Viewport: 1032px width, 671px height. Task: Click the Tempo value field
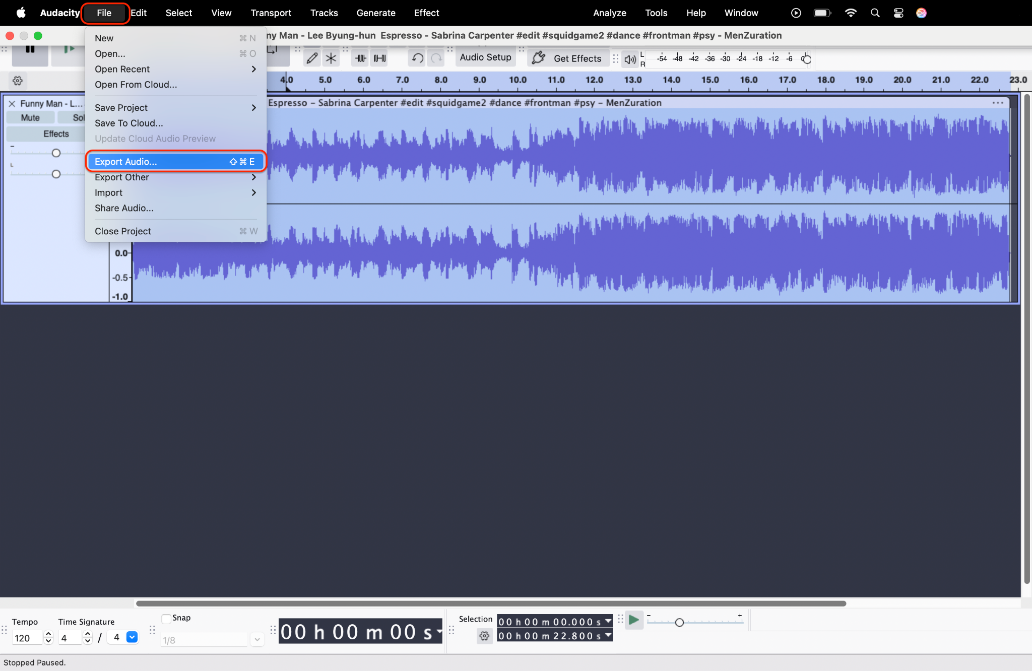point(28,638)
